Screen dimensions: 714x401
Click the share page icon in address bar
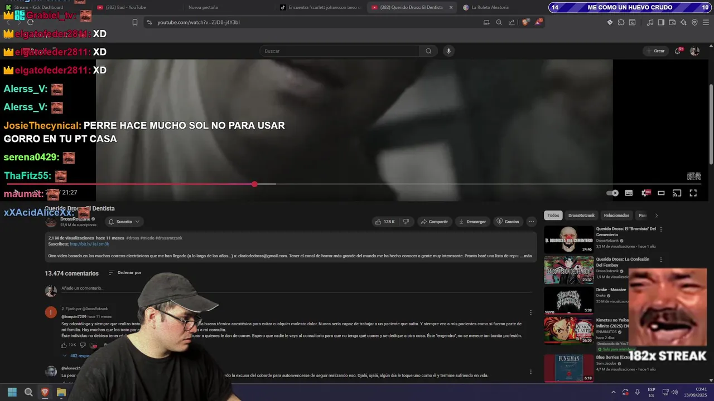512,22
